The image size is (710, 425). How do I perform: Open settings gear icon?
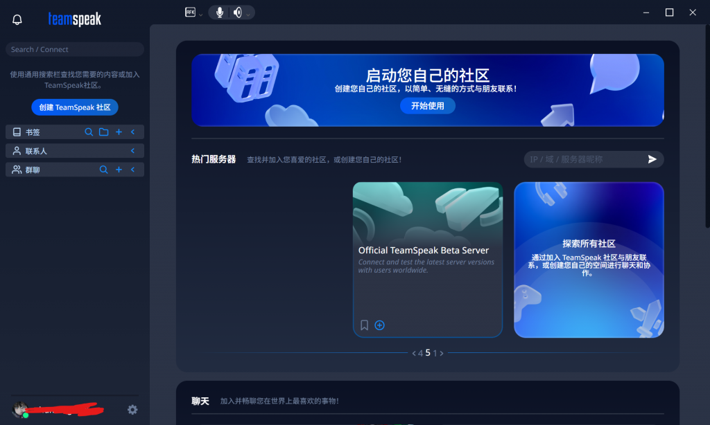click(132, 410)
